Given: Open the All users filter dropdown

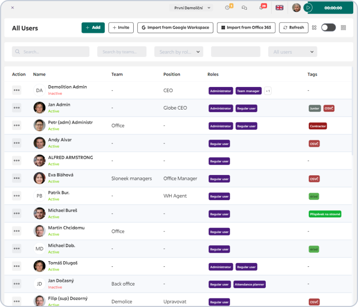Looking at the screenshot, I should [292, 52].
